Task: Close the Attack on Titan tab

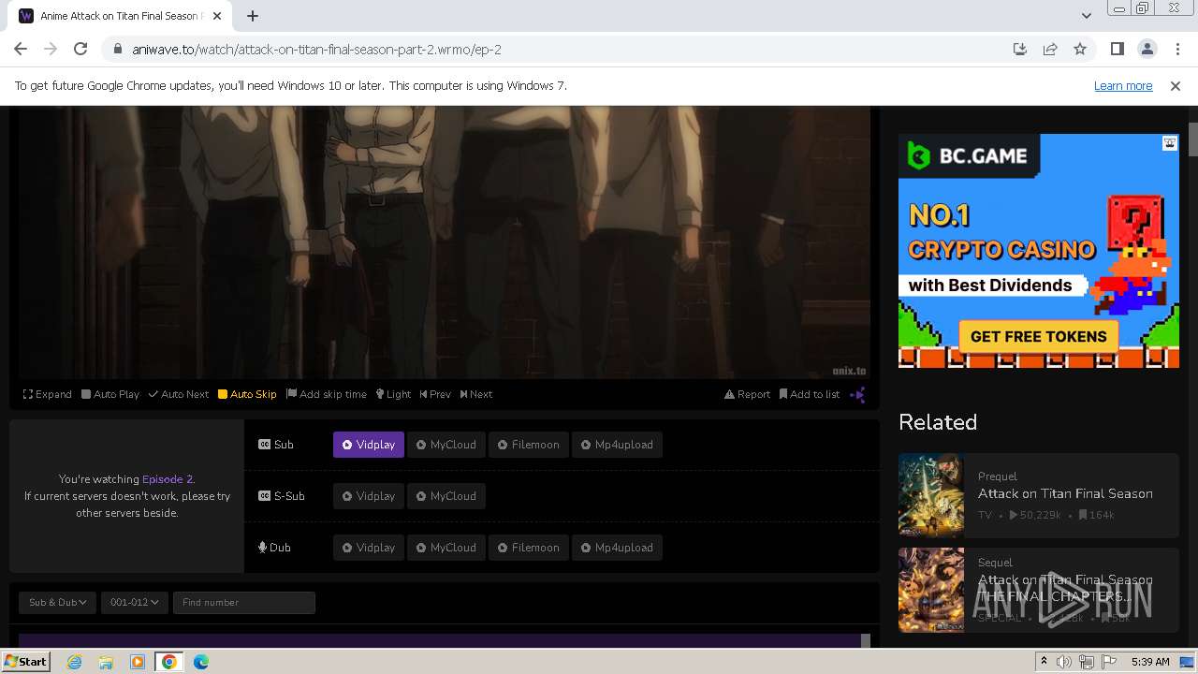Action: [x=216, y=16]
